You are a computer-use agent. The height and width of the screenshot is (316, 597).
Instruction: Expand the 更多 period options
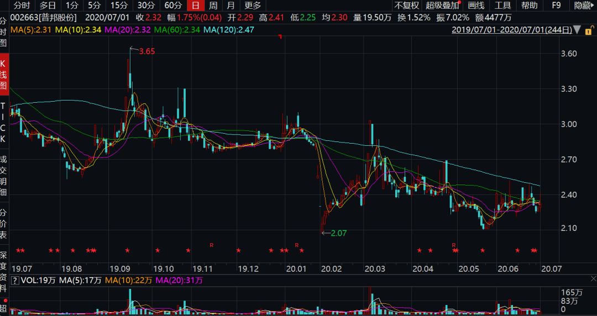point(253,6)
